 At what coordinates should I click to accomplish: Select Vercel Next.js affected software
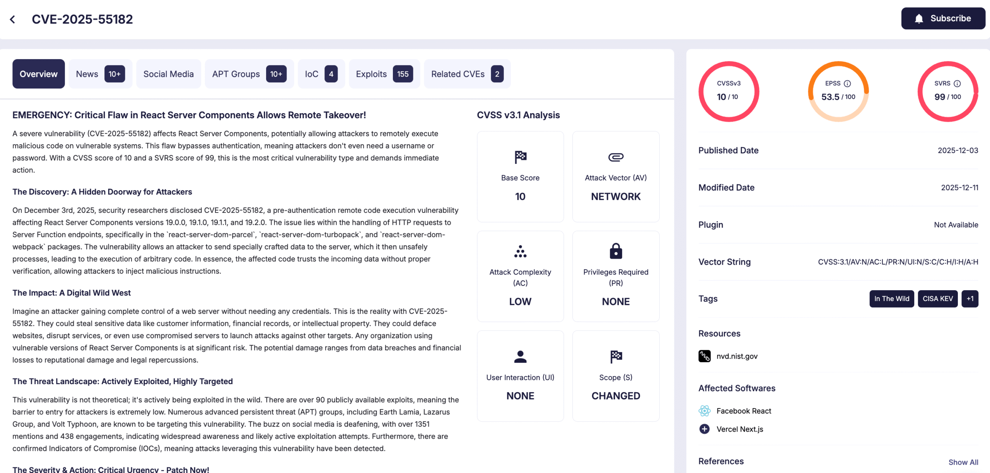pos(740,429)
